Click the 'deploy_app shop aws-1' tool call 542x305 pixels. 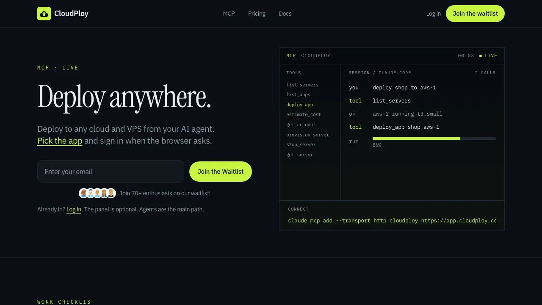point(406,127)
